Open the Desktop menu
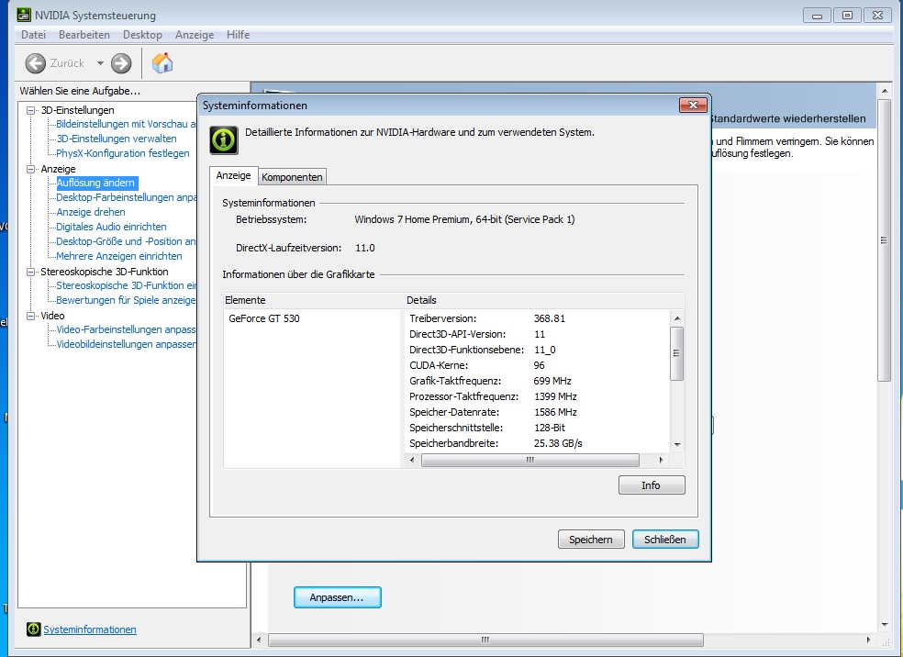The width and height of the screenshot is (903, 657). tap(142, 35)
